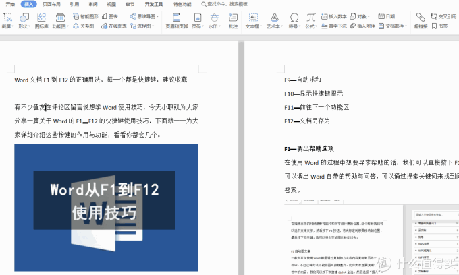Open the 章节 chapter tab
The image size is (459, 275).
tap(130, 4)
